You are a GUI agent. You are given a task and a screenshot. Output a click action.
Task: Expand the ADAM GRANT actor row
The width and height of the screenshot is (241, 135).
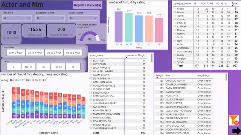tap(91, 75)
